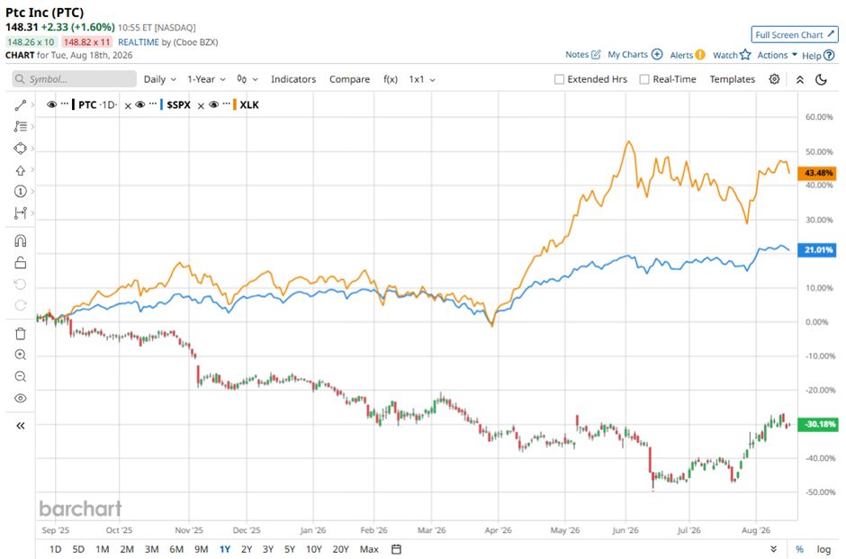Image resolution: width=846 pixels, height=559 pixels.
Task: Open the Help question mark icon
Action: (x=829, y=55)
